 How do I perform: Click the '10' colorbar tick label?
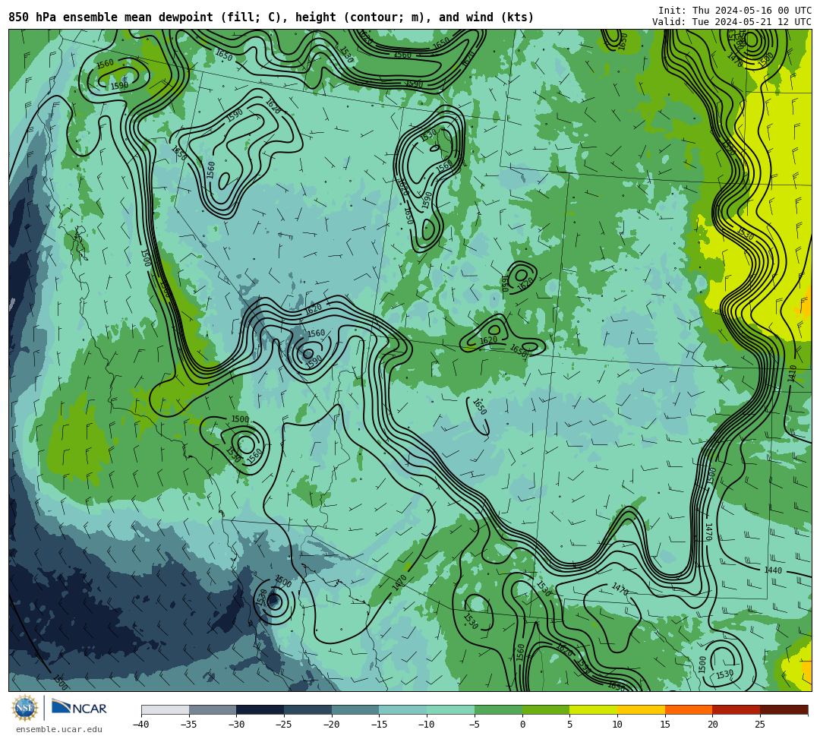[x=617, y=725]
